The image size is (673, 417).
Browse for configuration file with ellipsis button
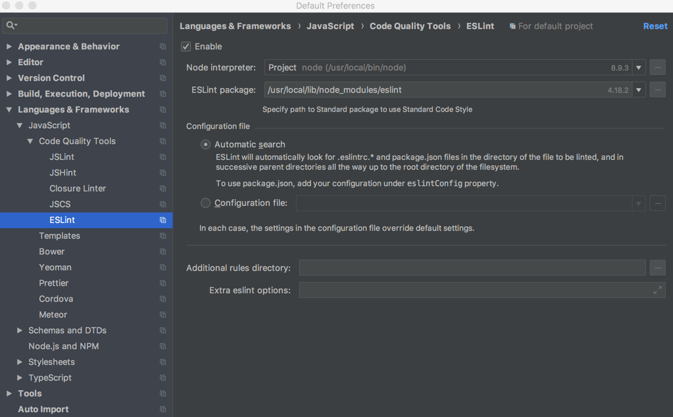pos(658,203)
